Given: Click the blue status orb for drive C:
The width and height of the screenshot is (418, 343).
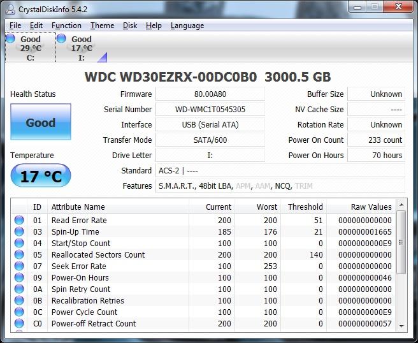Looking at the screenshot, I should point(11,38).
